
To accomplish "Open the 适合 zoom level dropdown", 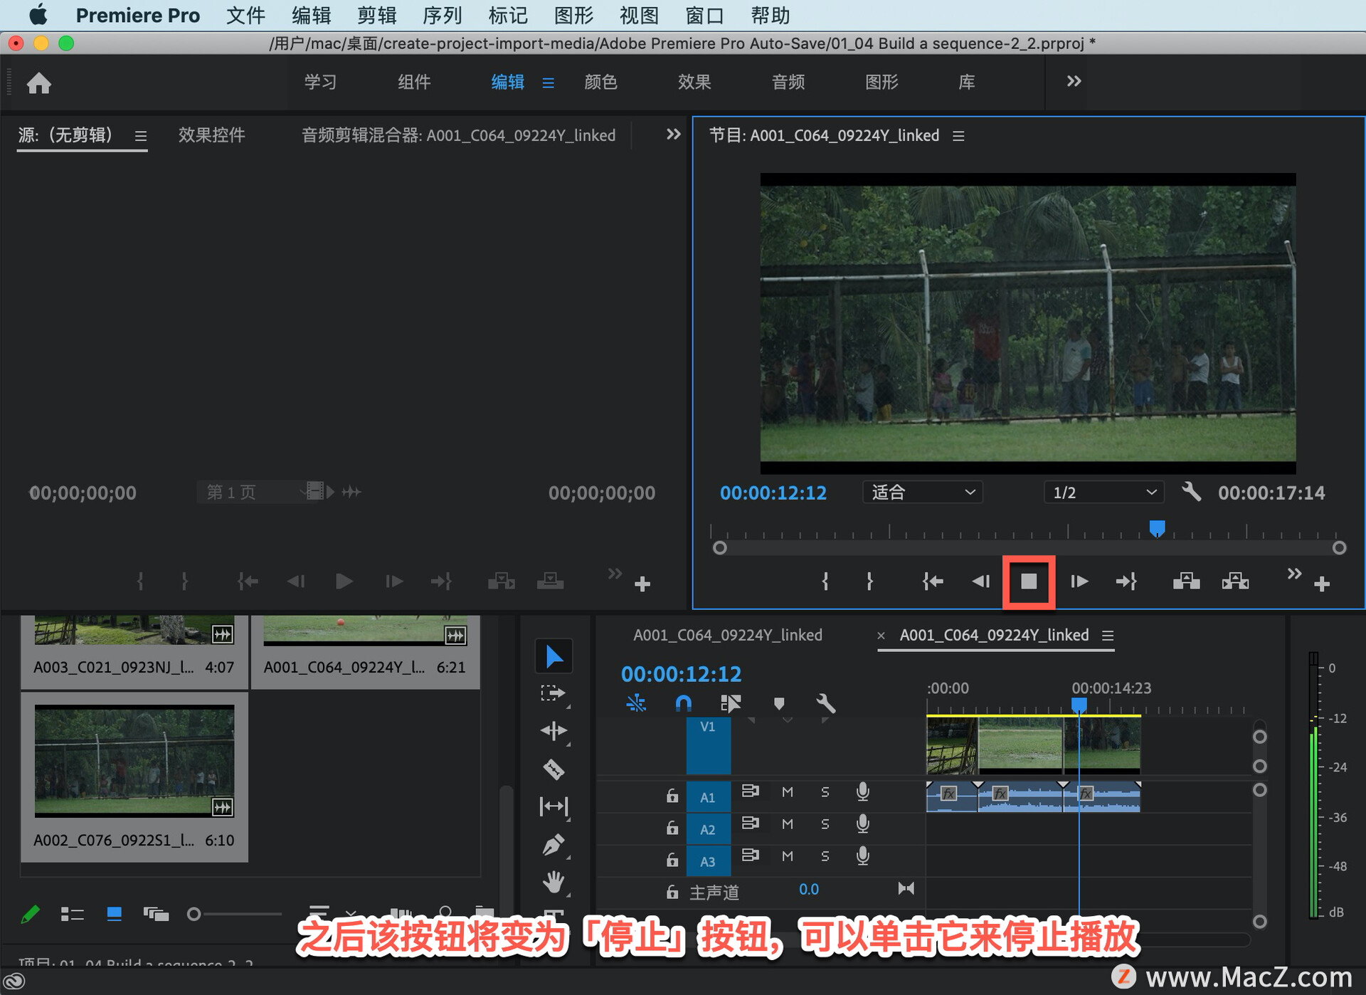I will pos(922,493).
